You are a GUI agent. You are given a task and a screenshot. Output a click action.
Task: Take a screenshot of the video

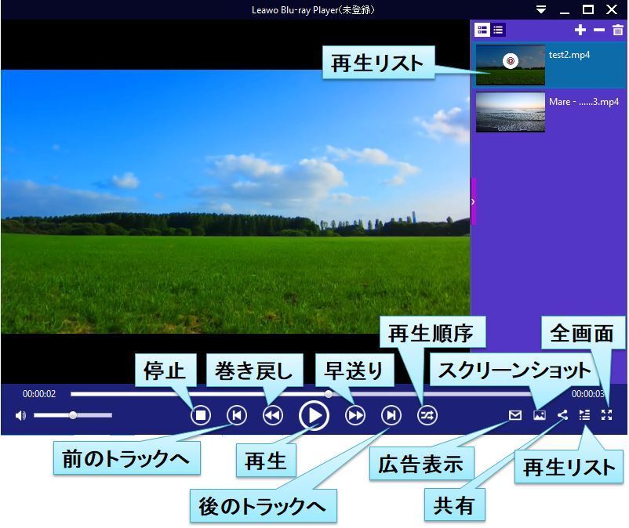click(x=538, y=416)
